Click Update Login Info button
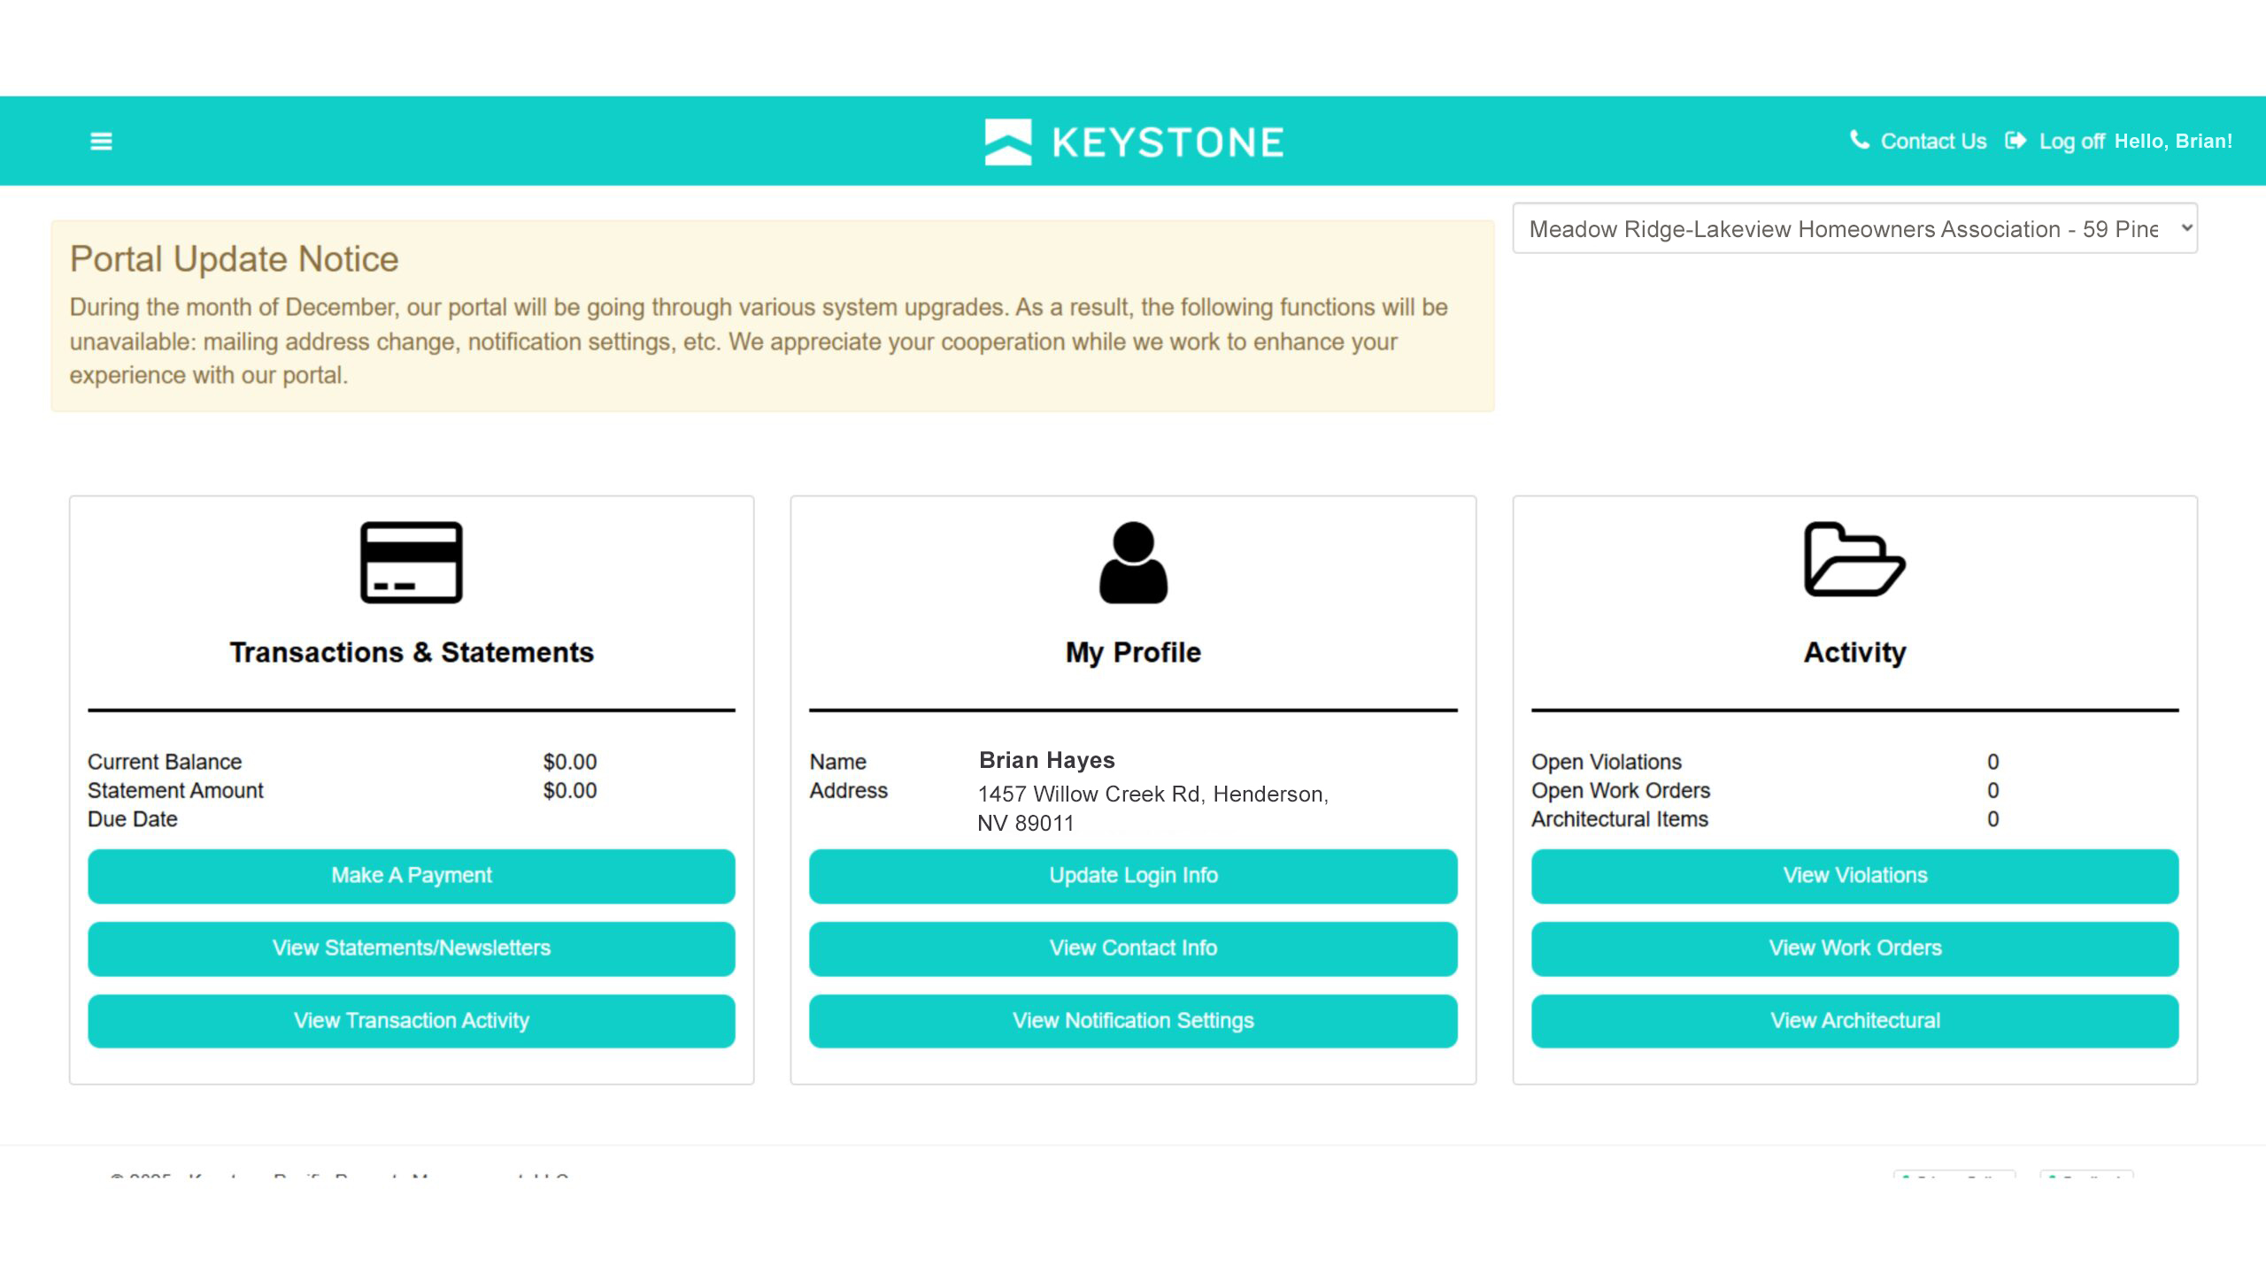 (x=1133, y=876)
